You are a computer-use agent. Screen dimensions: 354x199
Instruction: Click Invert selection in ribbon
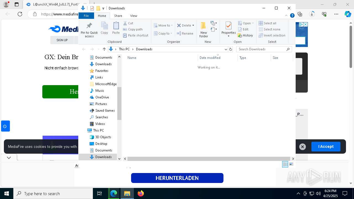pyautogui.click(x=272, y=35)
